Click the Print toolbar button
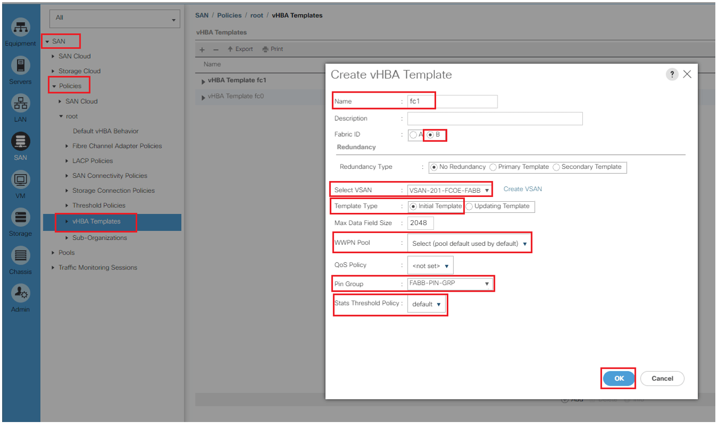Viewport: 718px width, 430px height. click(x=273, y=49)
